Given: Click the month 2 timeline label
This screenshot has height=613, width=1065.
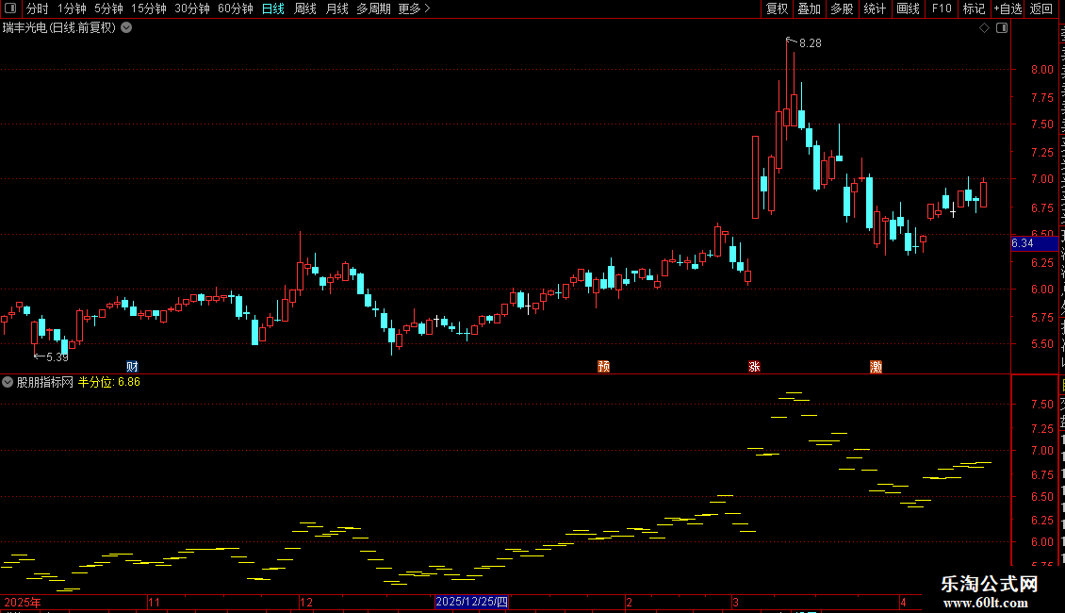Looking at the screenshot, I should [x=629, y=602].
